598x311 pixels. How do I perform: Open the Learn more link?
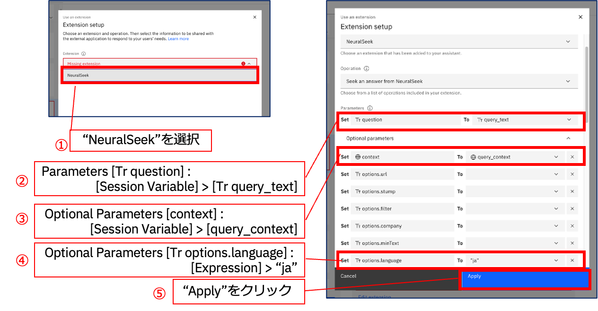pos(178,39)
